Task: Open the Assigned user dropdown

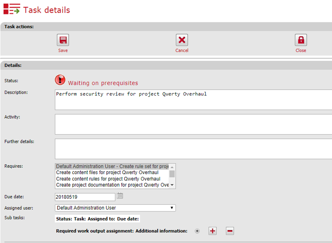Action: coord(115,208)
